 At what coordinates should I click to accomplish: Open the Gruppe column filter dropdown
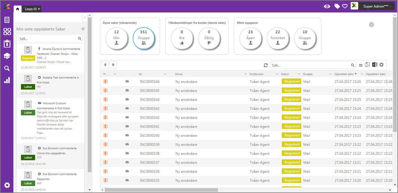tap(330, 74)
